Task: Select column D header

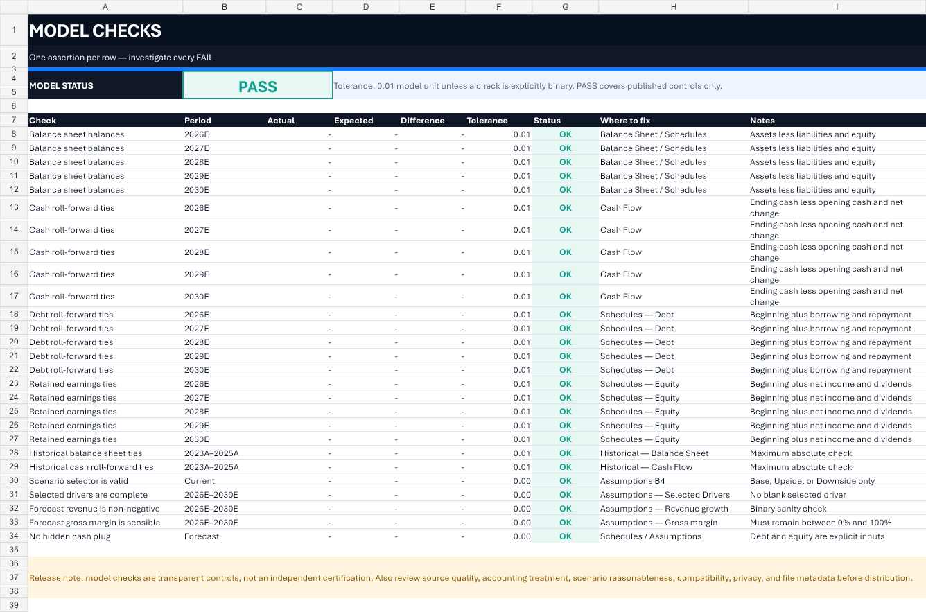Action: point(366,7)
